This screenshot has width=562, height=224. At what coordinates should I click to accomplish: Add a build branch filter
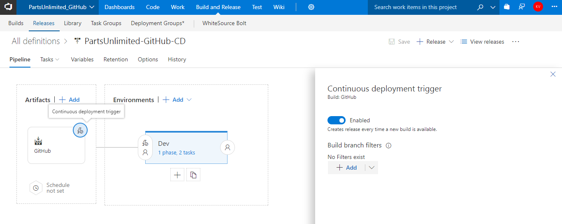click(x=347, y=168)
